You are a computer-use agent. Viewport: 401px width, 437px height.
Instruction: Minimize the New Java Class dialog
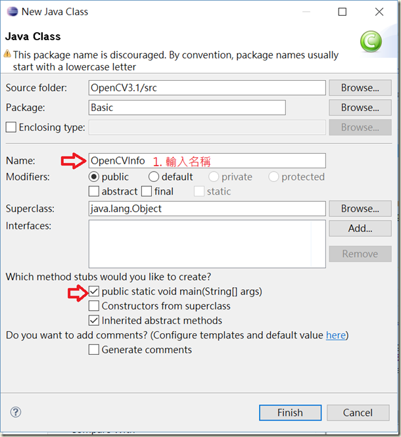pos(306,12)
